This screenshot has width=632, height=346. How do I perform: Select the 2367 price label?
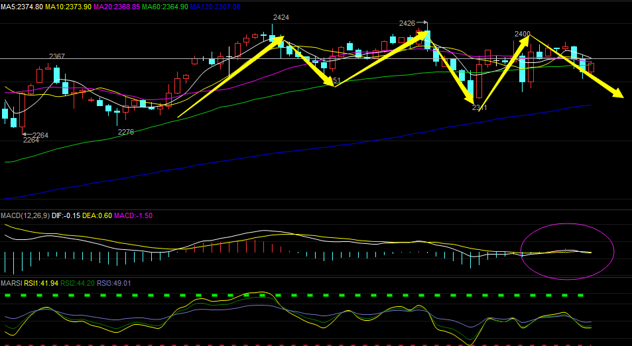pyautogui.click(x=56, y=57)
